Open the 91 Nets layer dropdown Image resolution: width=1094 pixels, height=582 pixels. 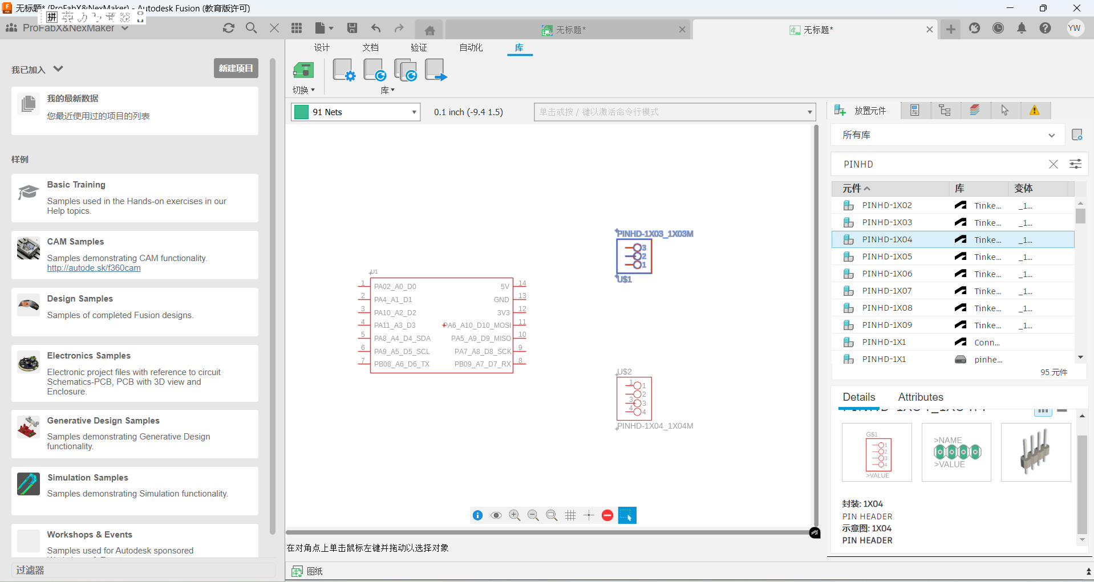pyautogui.click(x=414, y=112)
